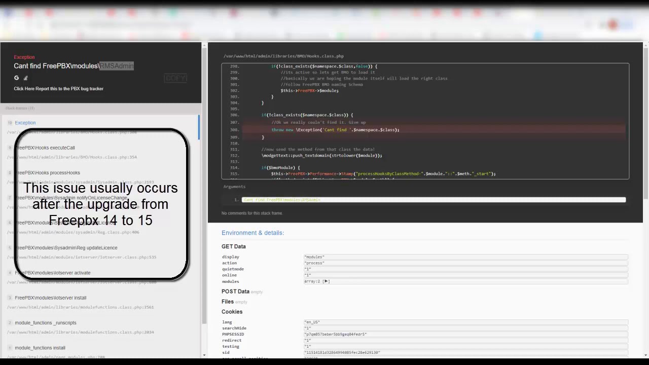Expand the modules array:2 disclosure arrow
This screenshot has width=649, height=365.
coord(327,281)
